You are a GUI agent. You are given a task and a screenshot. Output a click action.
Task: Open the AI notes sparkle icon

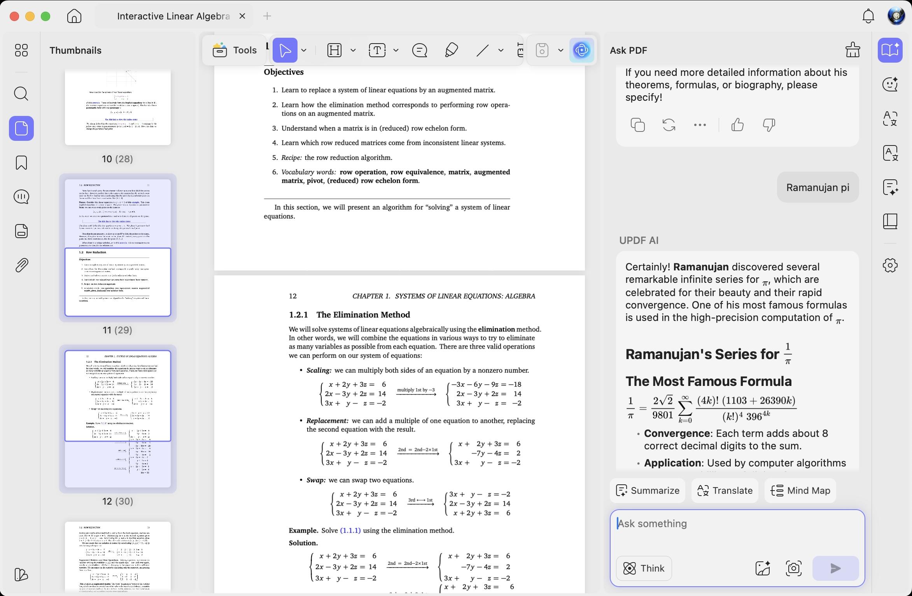890,187
